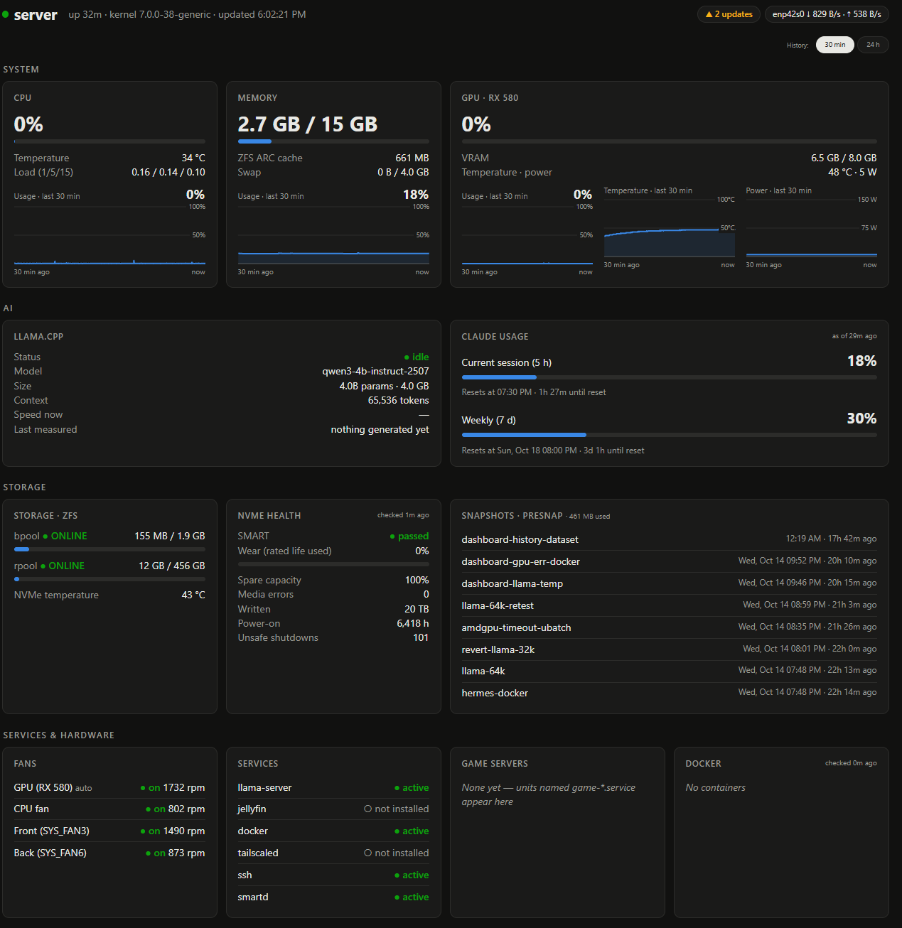Click docker service active status
This screenshot has width=902, height=928.
pos(412,831)
